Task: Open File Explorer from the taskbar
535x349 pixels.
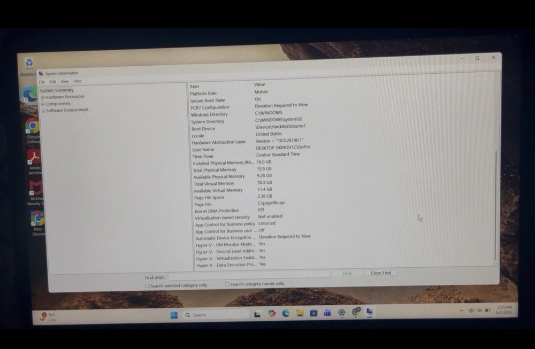Action: point(300,313)
